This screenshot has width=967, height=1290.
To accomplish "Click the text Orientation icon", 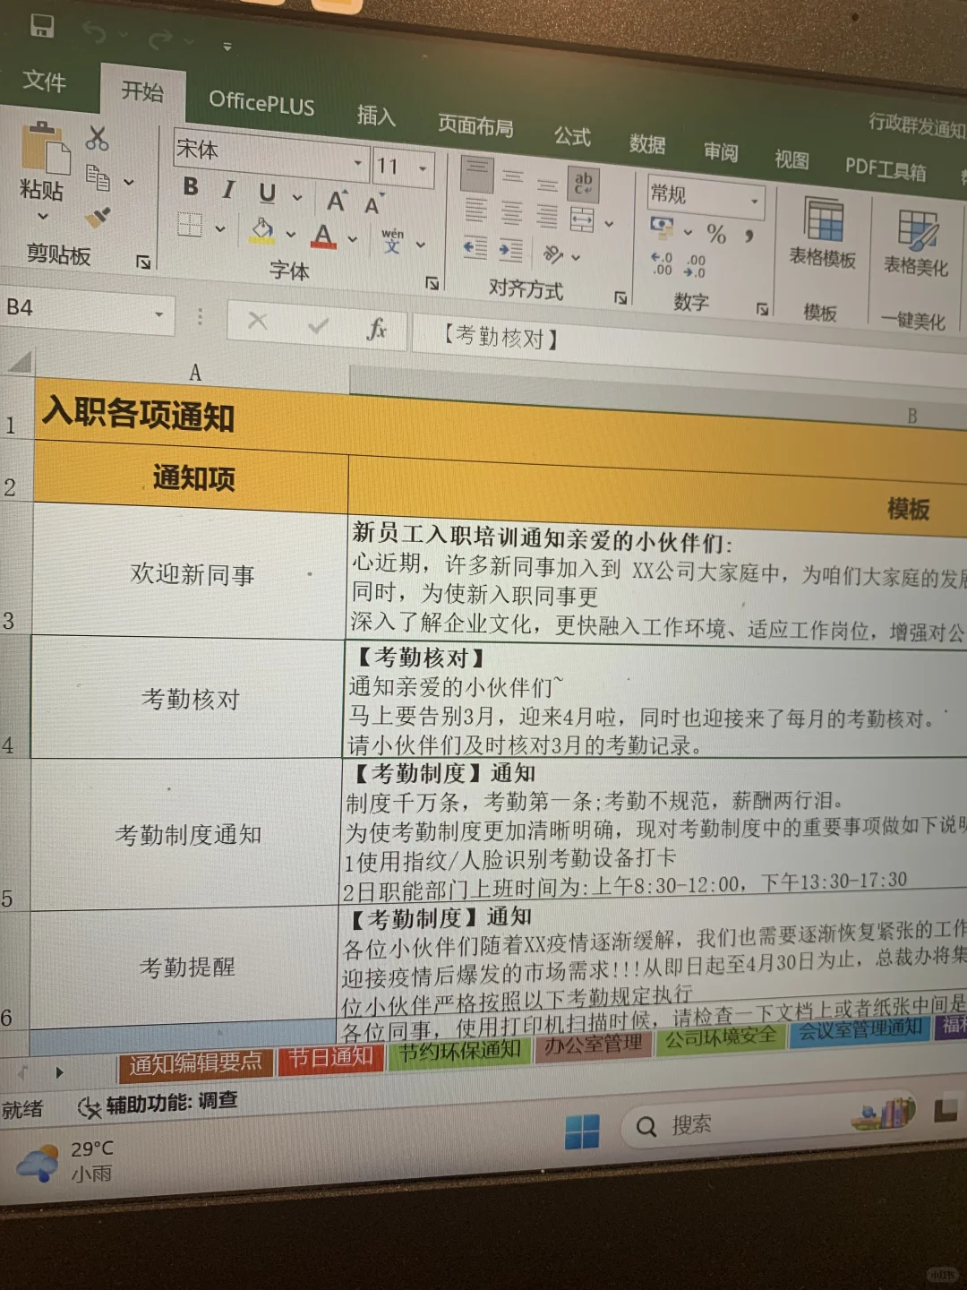I will pyautogui.click(x=553, y=254).
